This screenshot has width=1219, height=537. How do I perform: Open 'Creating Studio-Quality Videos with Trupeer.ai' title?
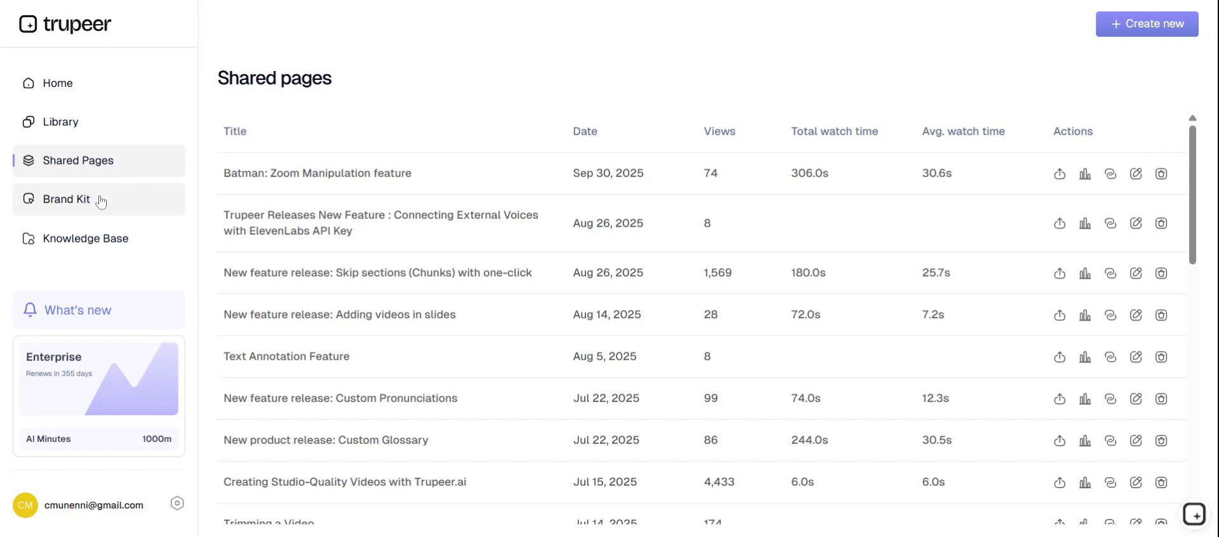[345, 482]
